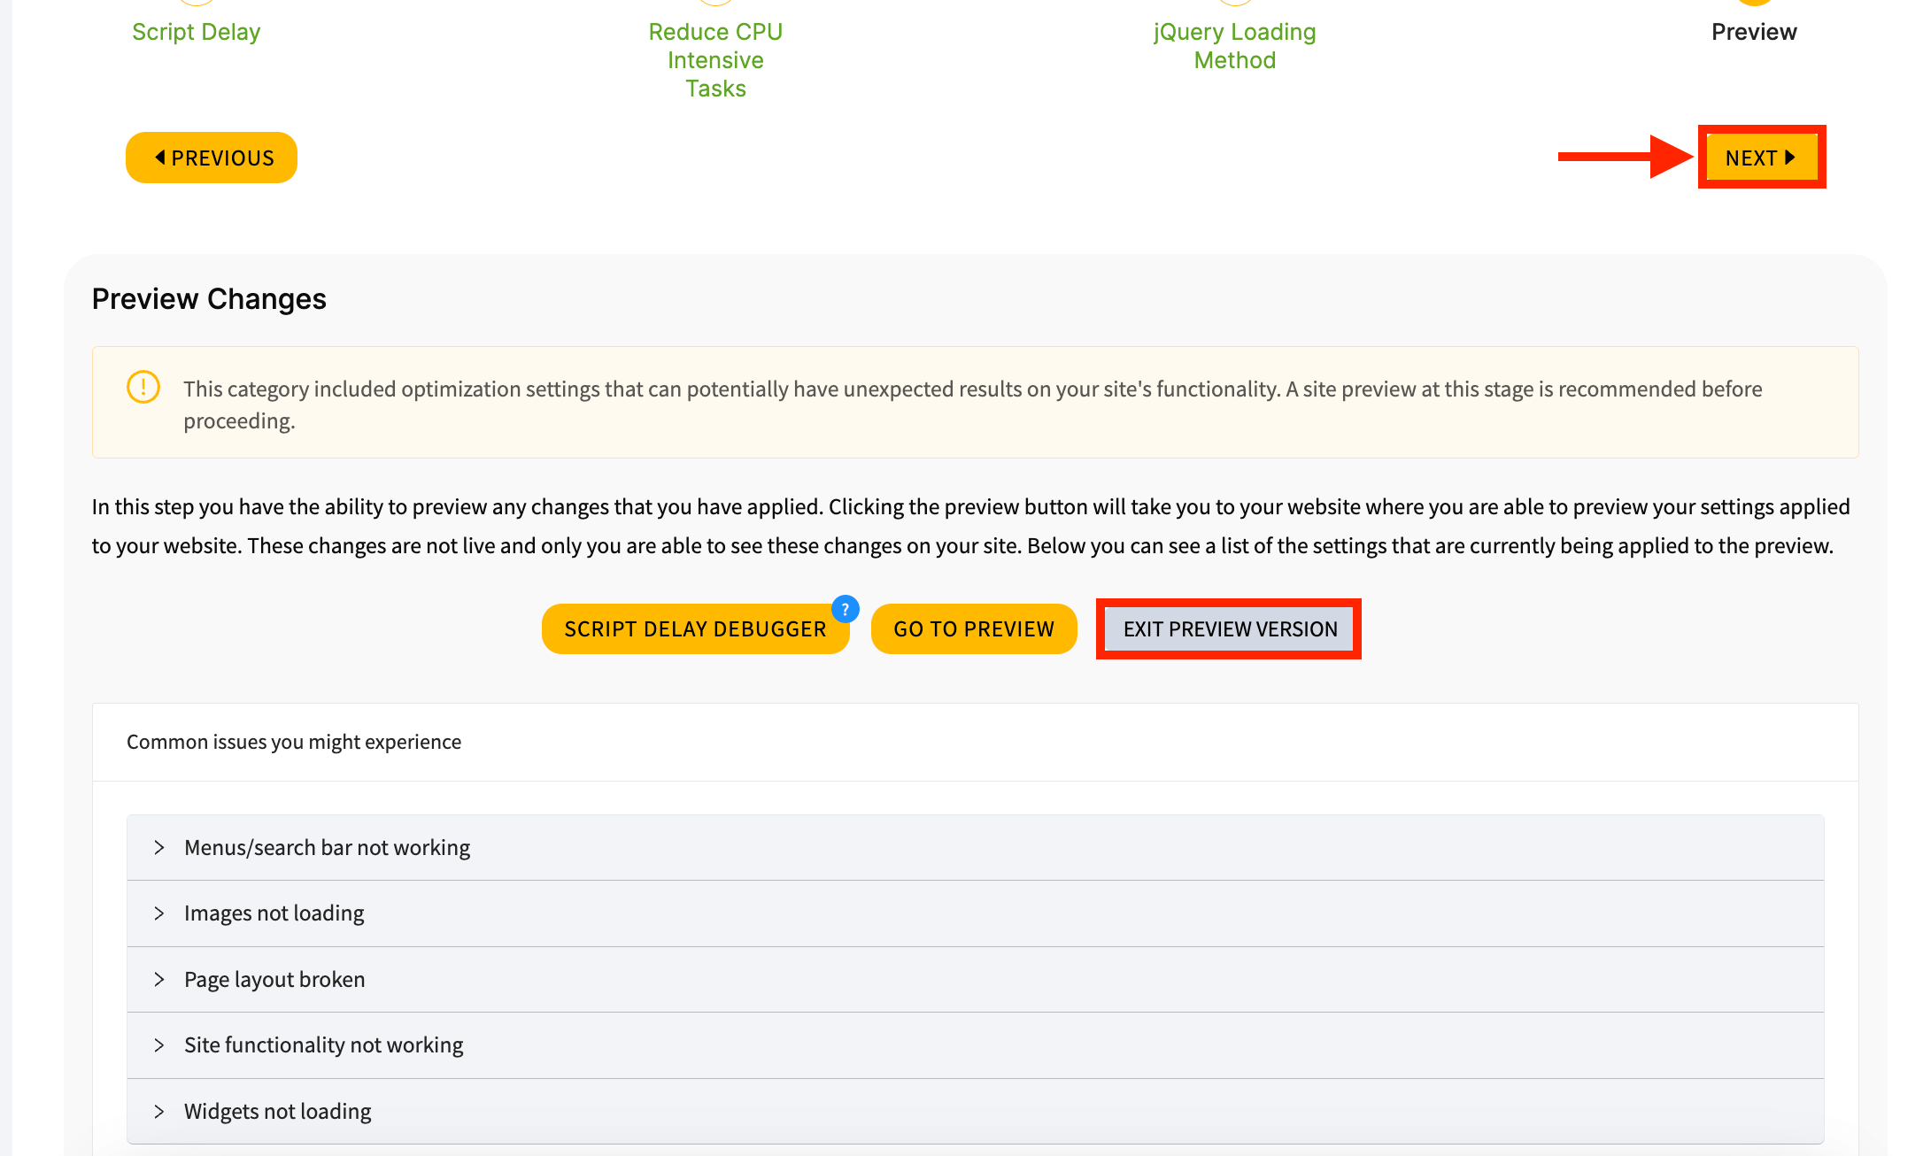
Task: Select jQuery Loading Method step
Action: [x=1235, y=46]
